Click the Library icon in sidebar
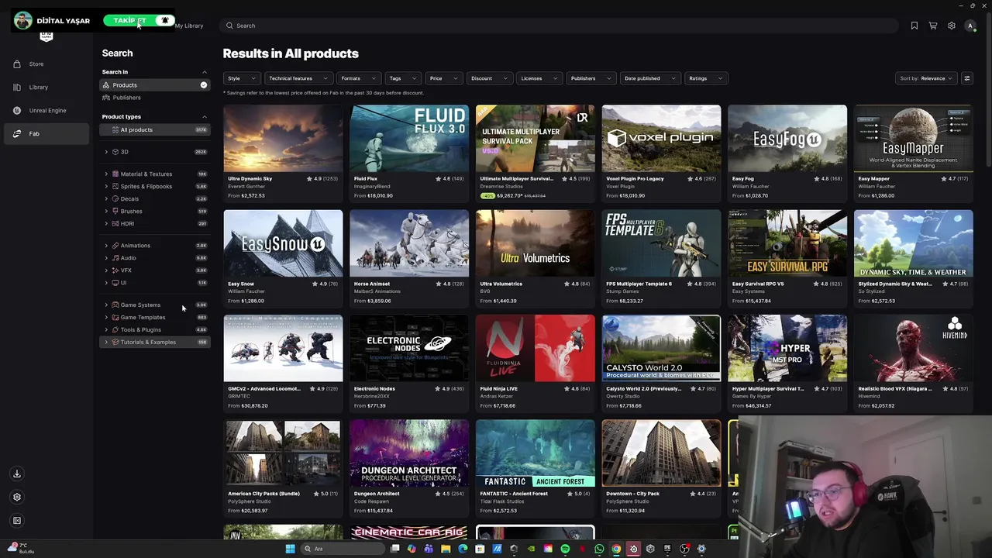This screenshot has height=558, width=992. point(17,87)
